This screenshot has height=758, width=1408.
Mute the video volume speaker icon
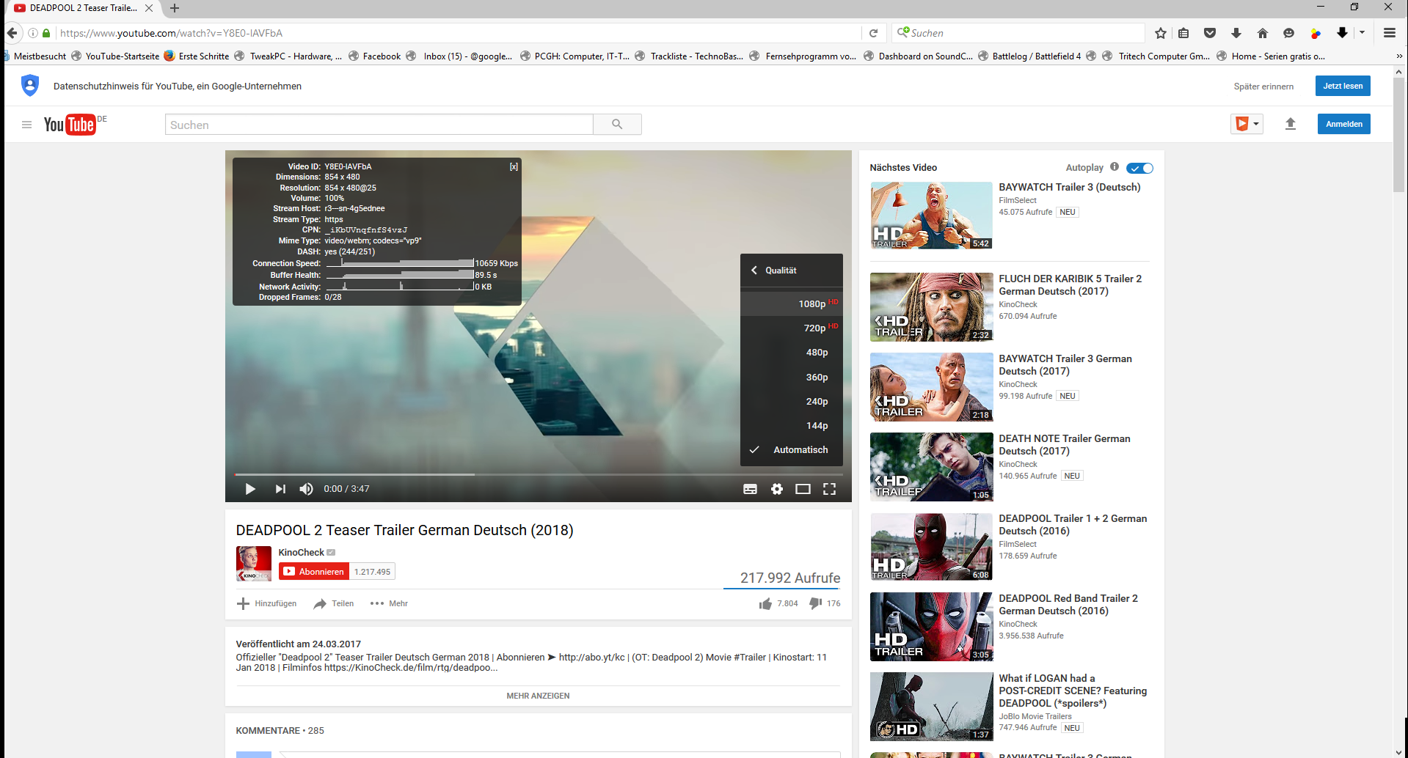point(307,489)
